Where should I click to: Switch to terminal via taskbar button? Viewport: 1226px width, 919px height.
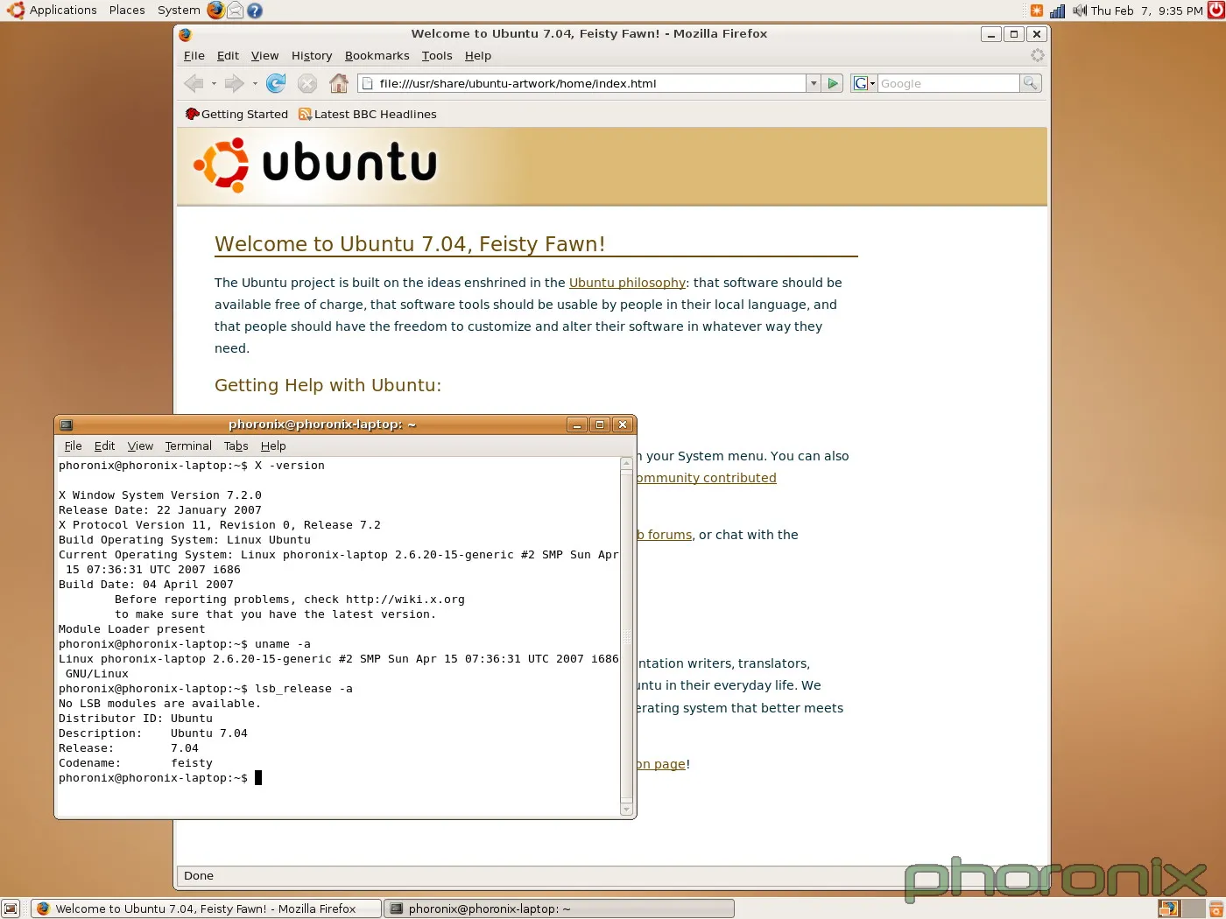(560, 908)
